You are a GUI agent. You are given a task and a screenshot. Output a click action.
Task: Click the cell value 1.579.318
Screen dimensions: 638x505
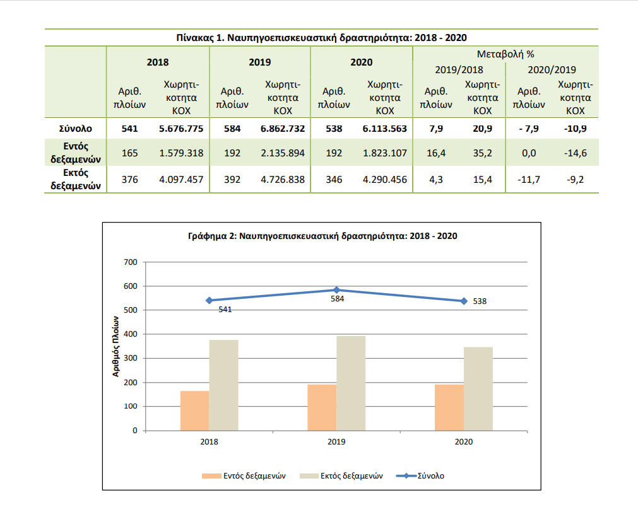tap(181, 153)
